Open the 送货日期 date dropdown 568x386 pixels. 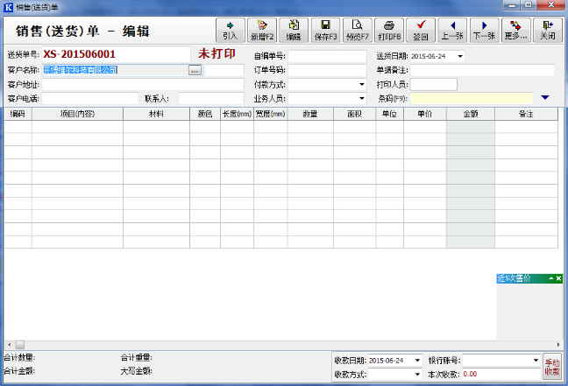460,57
